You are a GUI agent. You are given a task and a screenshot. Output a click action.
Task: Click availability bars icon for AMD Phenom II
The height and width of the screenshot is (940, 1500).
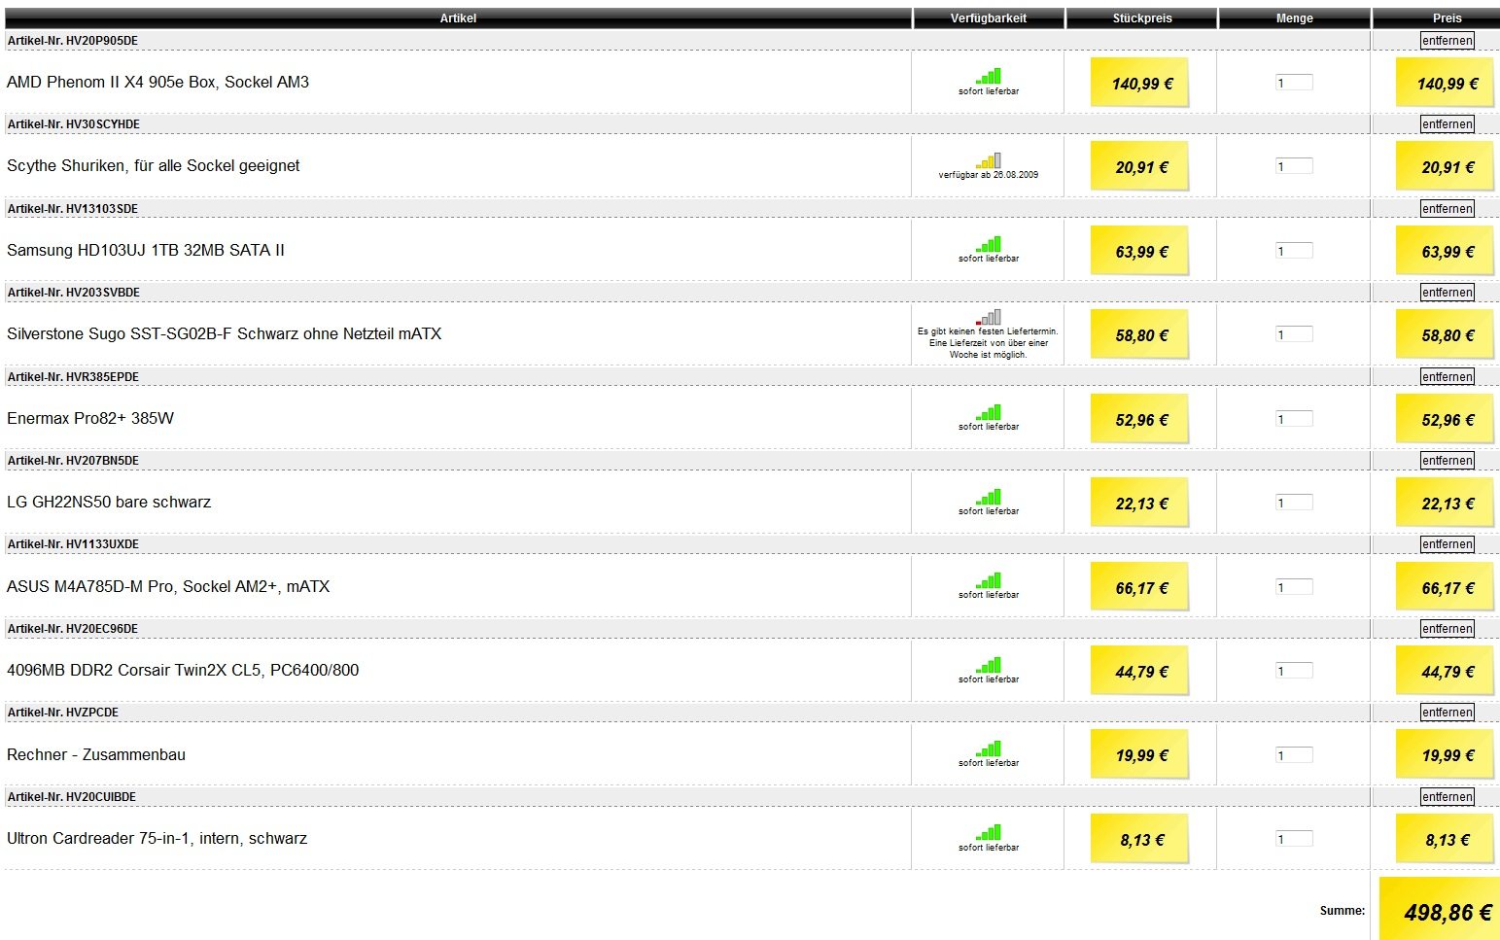(989, 76)
